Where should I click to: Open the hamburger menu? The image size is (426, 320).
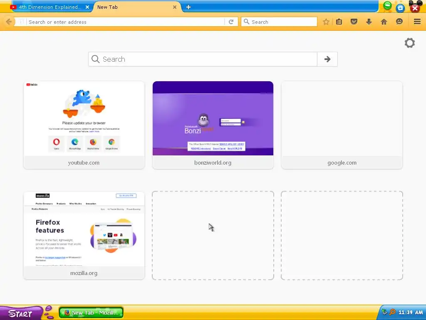pos(417,22)
